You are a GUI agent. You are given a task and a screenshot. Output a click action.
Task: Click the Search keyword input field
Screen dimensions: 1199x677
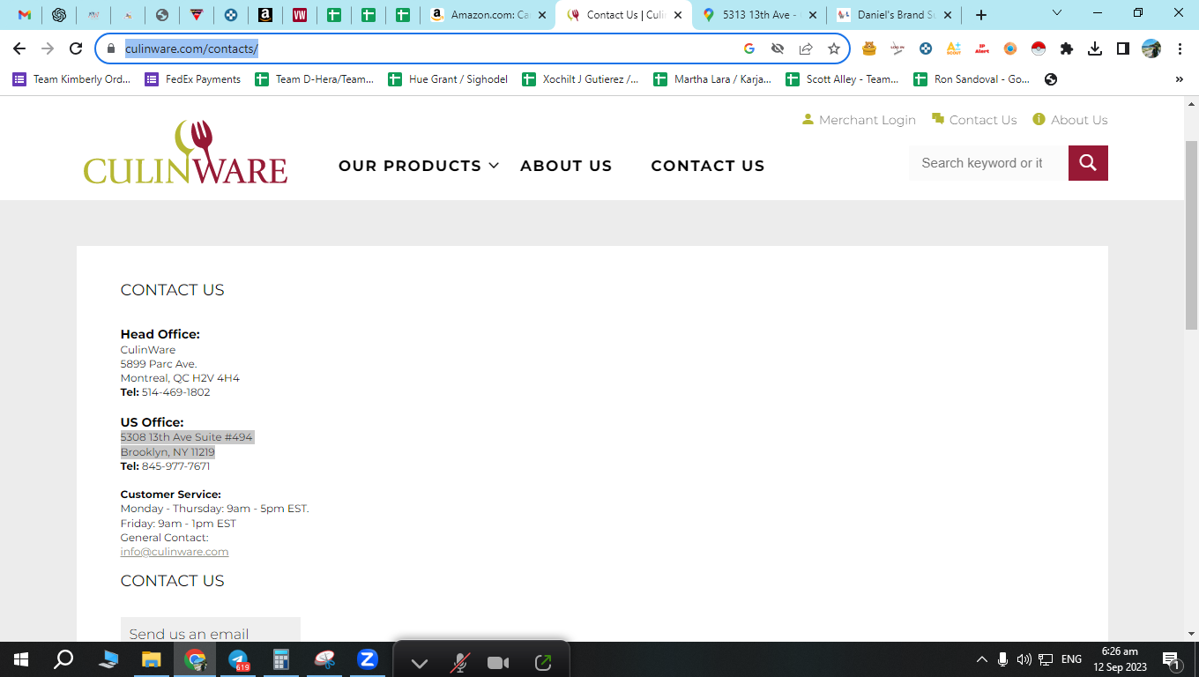point(988,163)
